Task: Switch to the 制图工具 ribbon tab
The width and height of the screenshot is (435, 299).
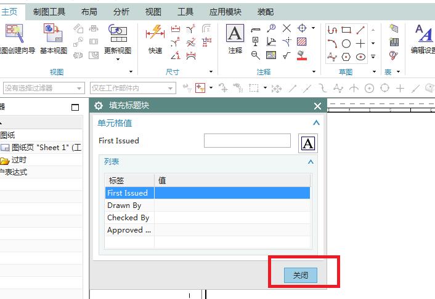Action: pos(49,12)
